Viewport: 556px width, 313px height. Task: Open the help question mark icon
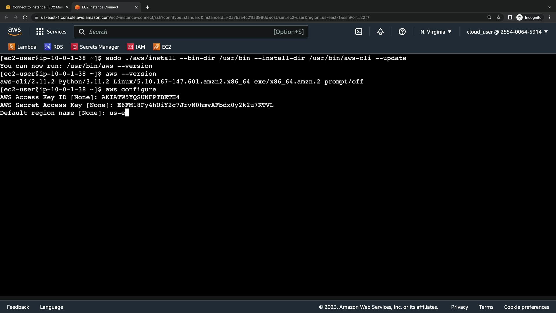pos(402,32)
